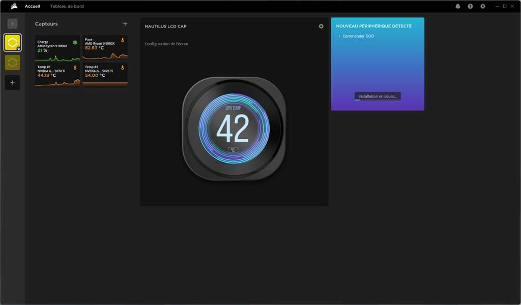
Task: Open NAUTILUS LCD CAP panel settings gear
Action: pos(321,26)
